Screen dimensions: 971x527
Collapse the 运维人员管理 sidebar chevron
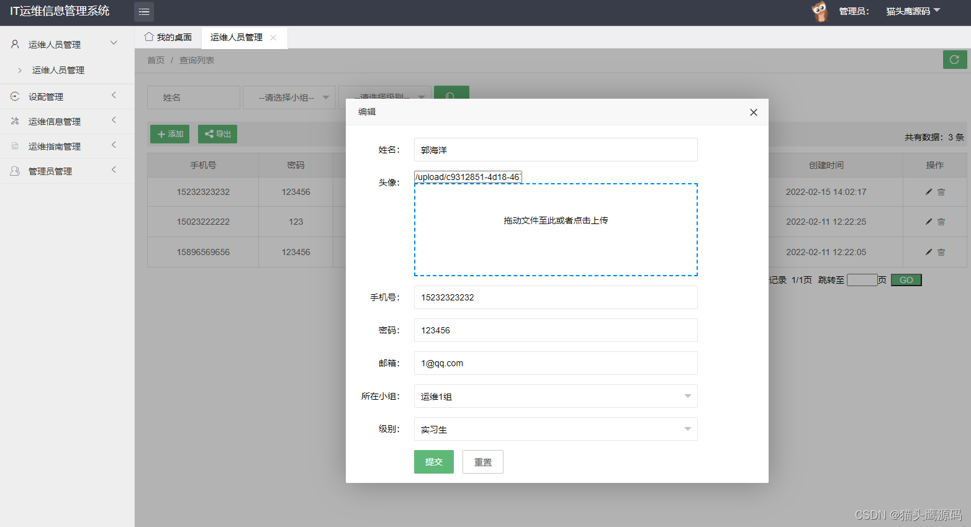[114, 43]
